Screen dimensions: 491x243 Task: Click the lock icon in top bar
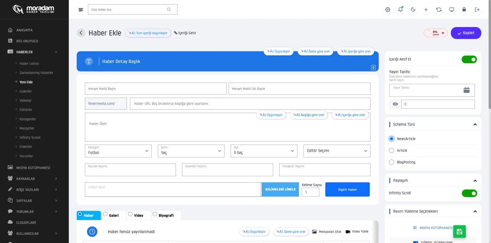pos(464,9)
